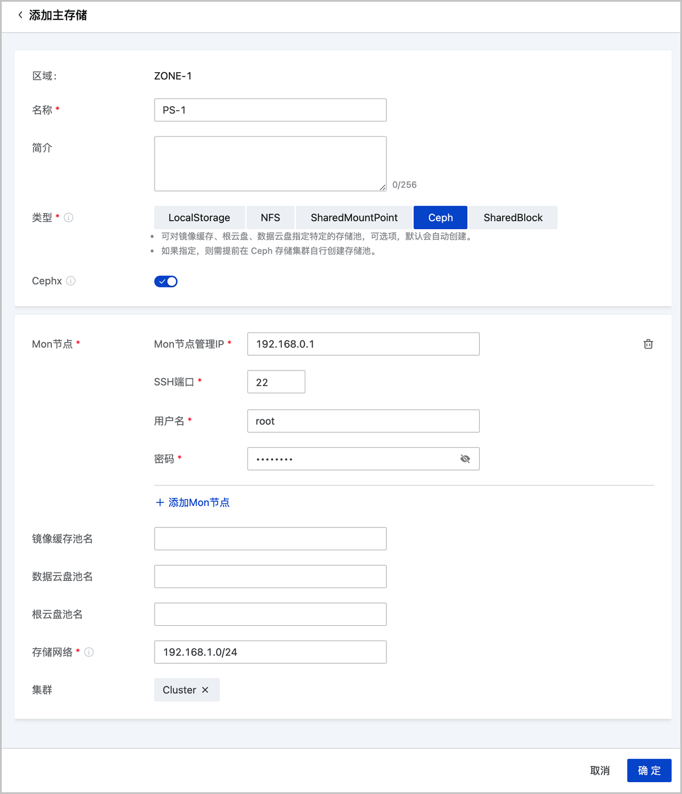Click the info icon next to 存储网络
This screenshot has width=682, height=794.
click(89, 652)
